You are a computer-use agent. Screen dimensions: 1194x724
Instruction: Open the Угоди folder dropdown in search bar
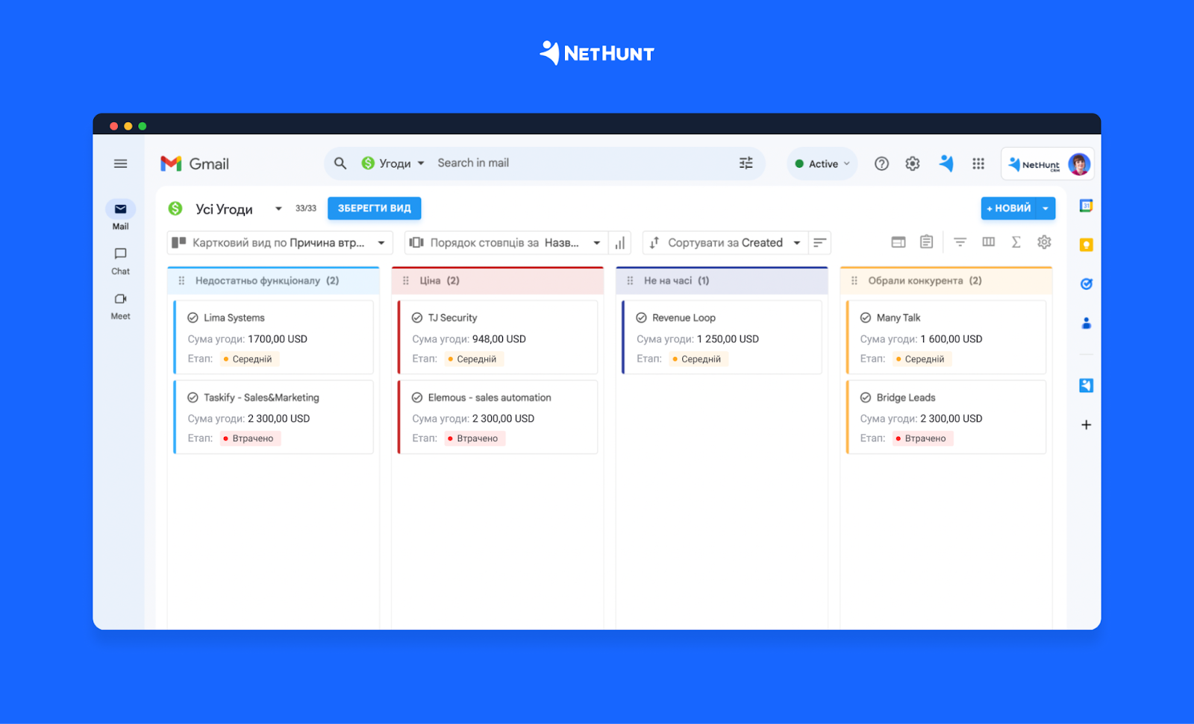393,163
